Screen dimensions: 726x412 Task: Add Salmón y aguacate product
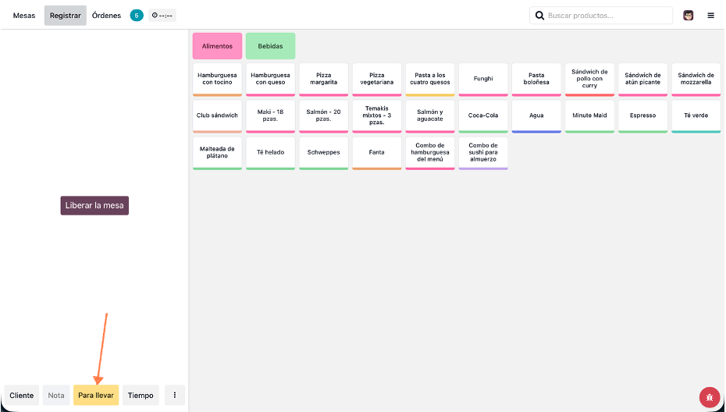point(430,116)
